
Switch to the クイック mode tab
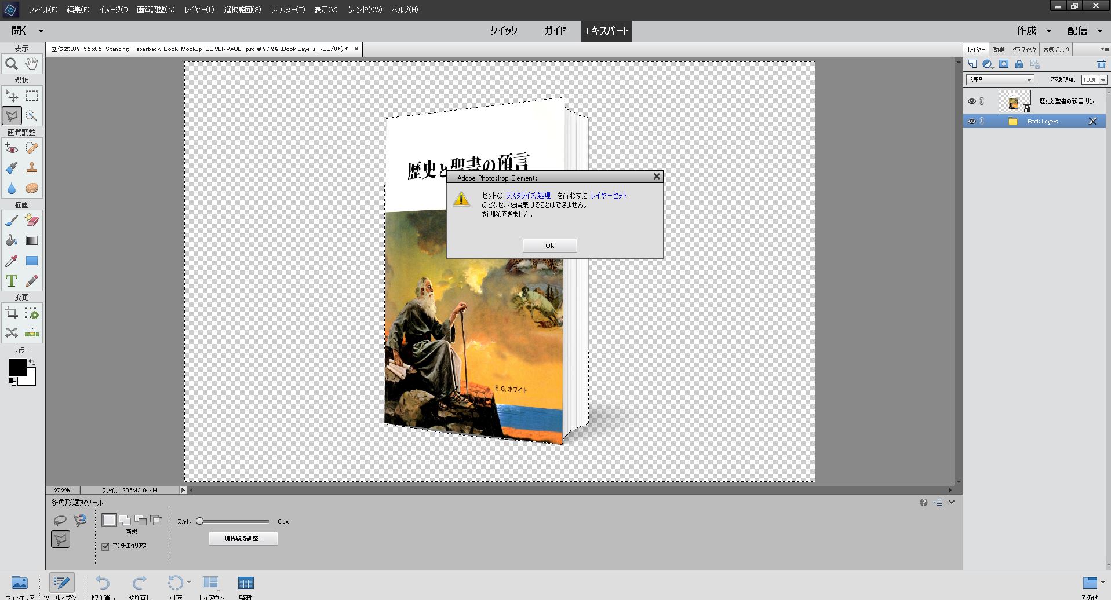[504, 31]
